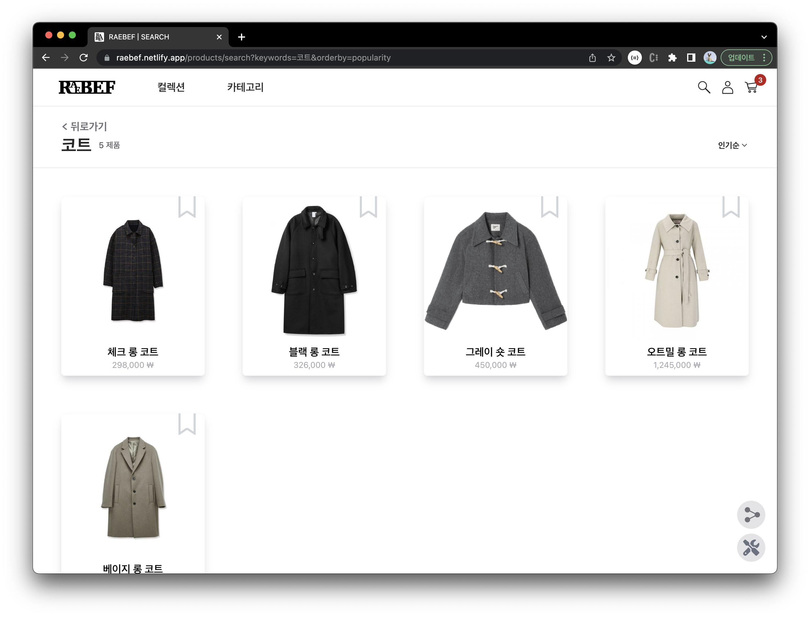Click the floating share nodes button
This screenshot has height=617, width=810.
[x=751, y=514]
